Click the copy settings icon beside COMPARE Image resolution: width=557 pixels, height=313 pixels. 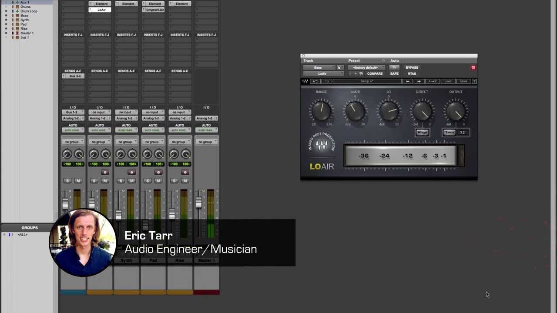point(361,73)
